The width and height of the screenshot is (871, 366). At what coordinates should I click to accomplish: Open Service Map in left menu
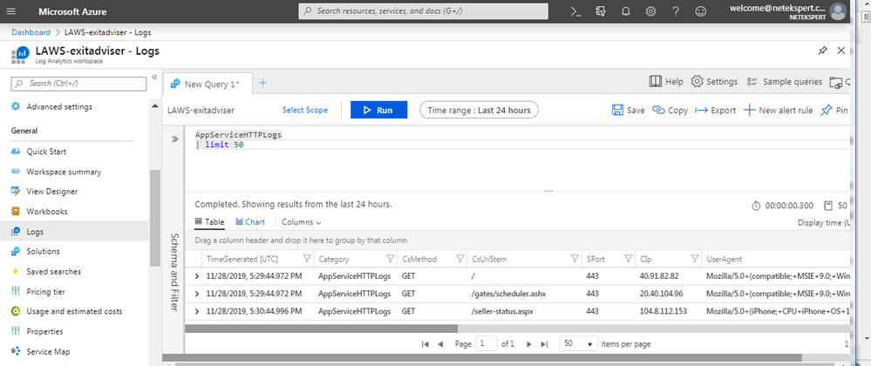(48, 351)
